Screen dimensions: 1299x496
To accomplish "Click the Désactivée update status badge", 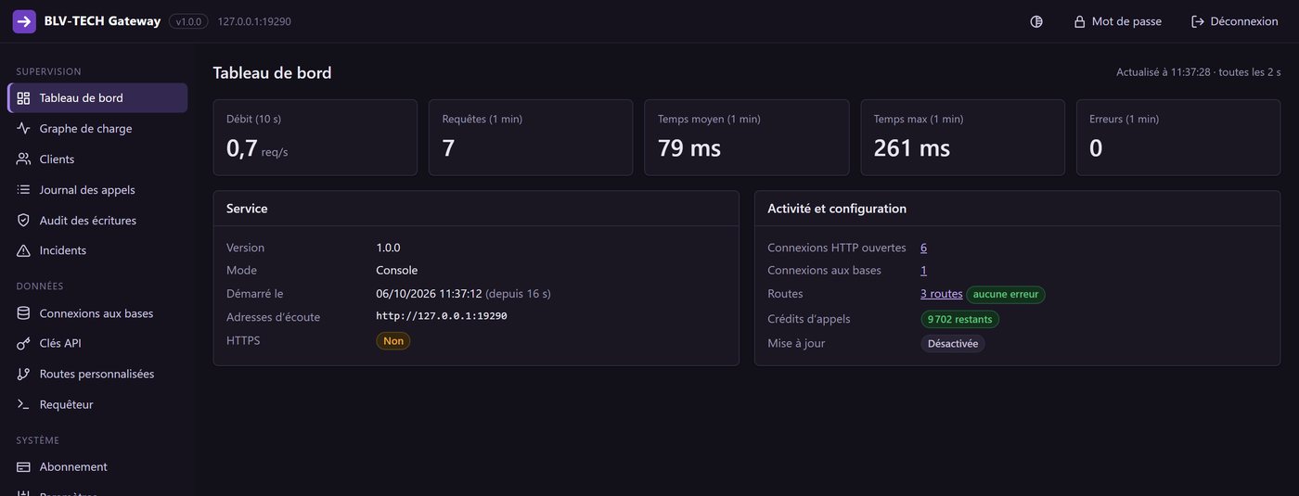I will pos(953,343).
